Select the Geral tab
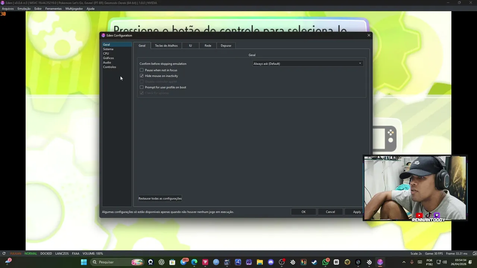The image size is (477, 268). 142,45
